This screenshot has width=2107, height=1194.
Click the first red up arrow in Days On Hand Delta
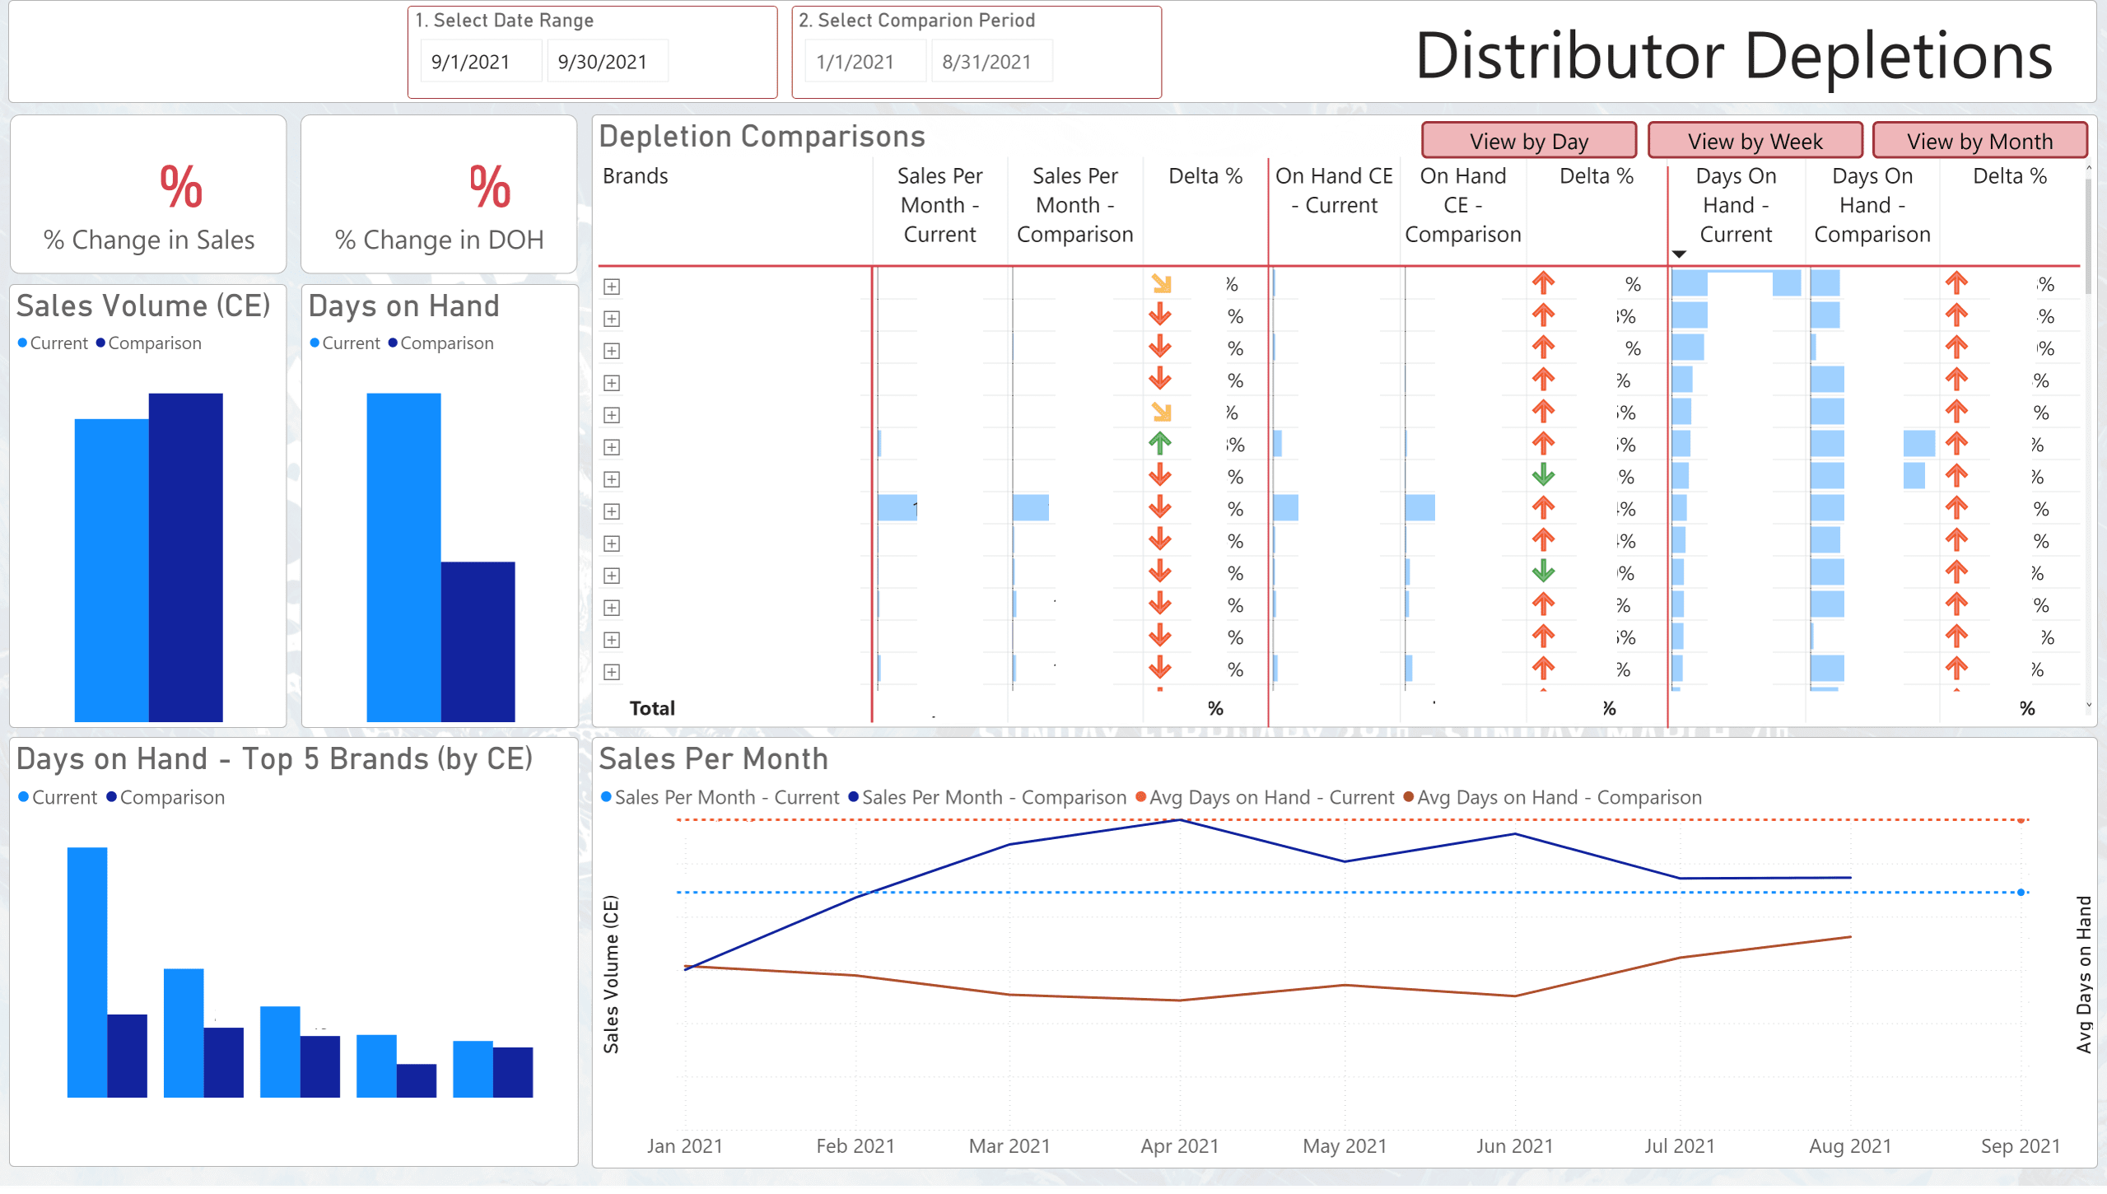(x=1956, y=283)
